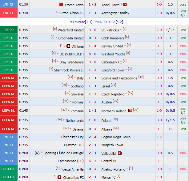
Task: Click the 03:00 time in Chacaritas FC row
Action: click(23, 177)
